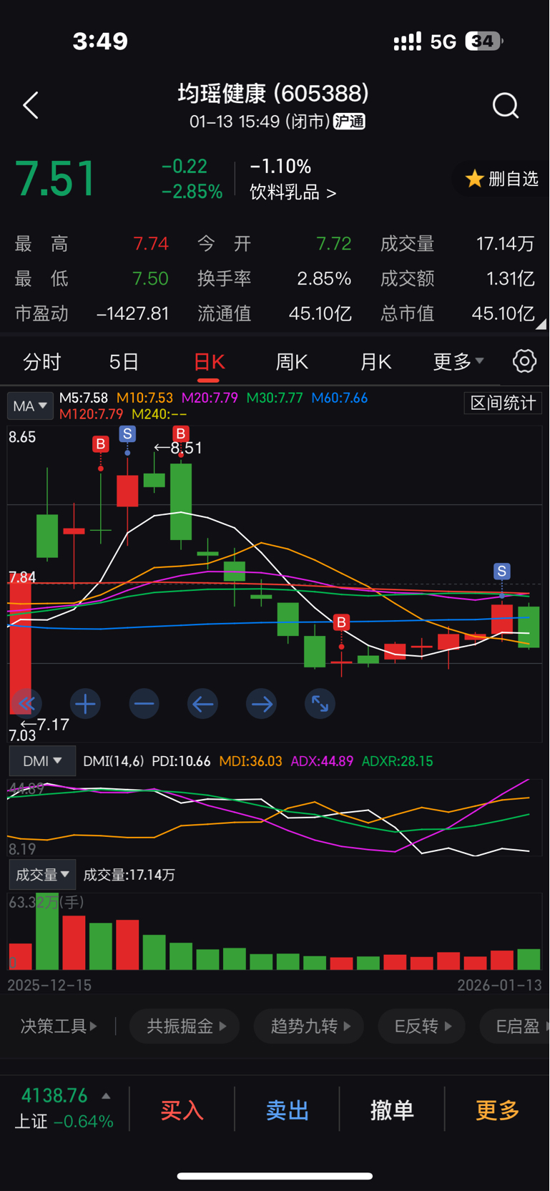Go back using the top-left arrow
The height and width of the screenshot is (1191, 550).
31,106
